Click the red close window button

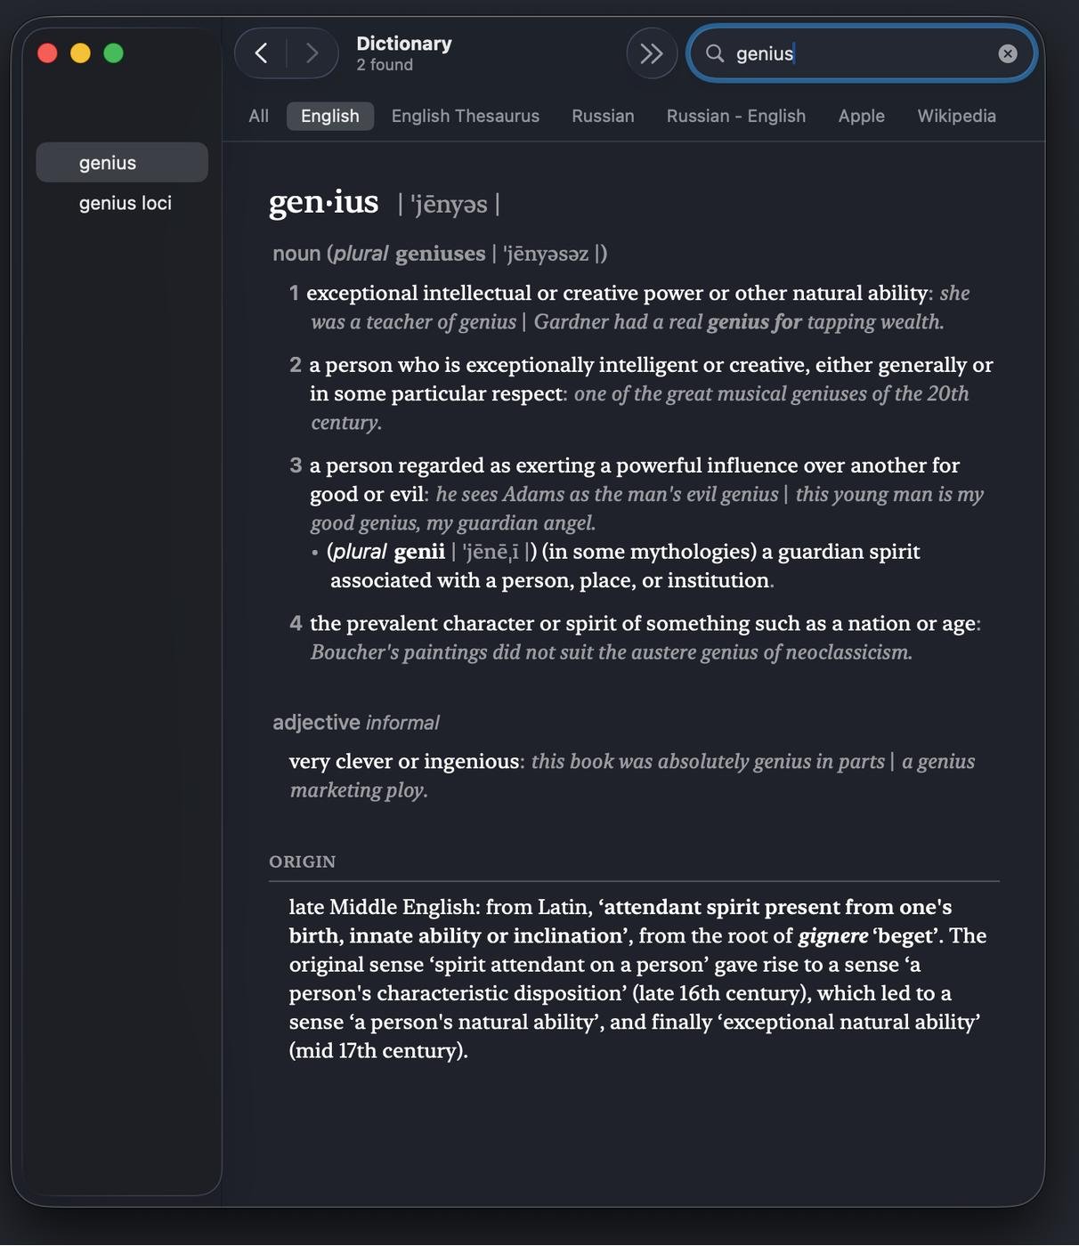(x=48, y=53)
